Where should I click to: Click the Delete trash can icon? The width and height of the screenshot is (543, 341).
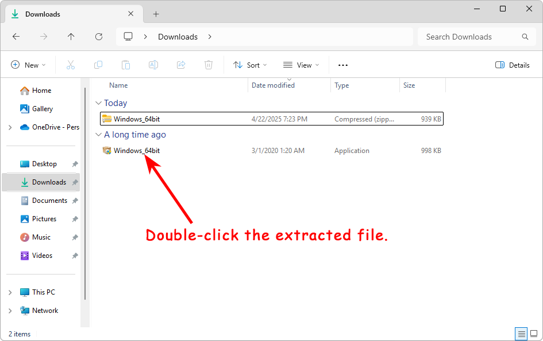[209, 65]
